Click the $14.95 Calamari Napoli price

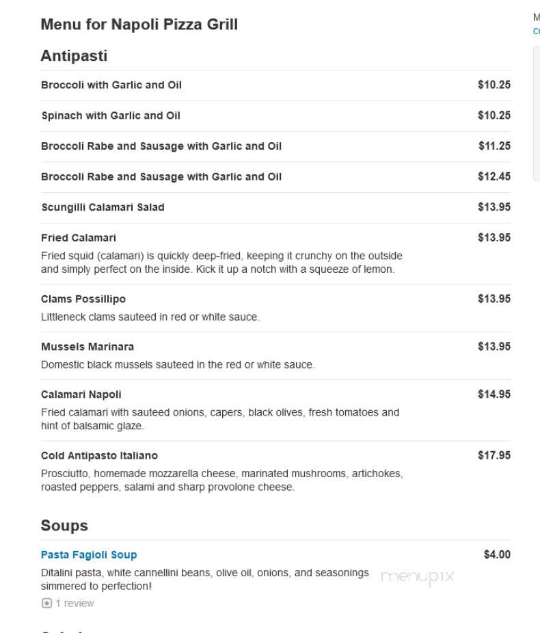[x=494, y=394]
